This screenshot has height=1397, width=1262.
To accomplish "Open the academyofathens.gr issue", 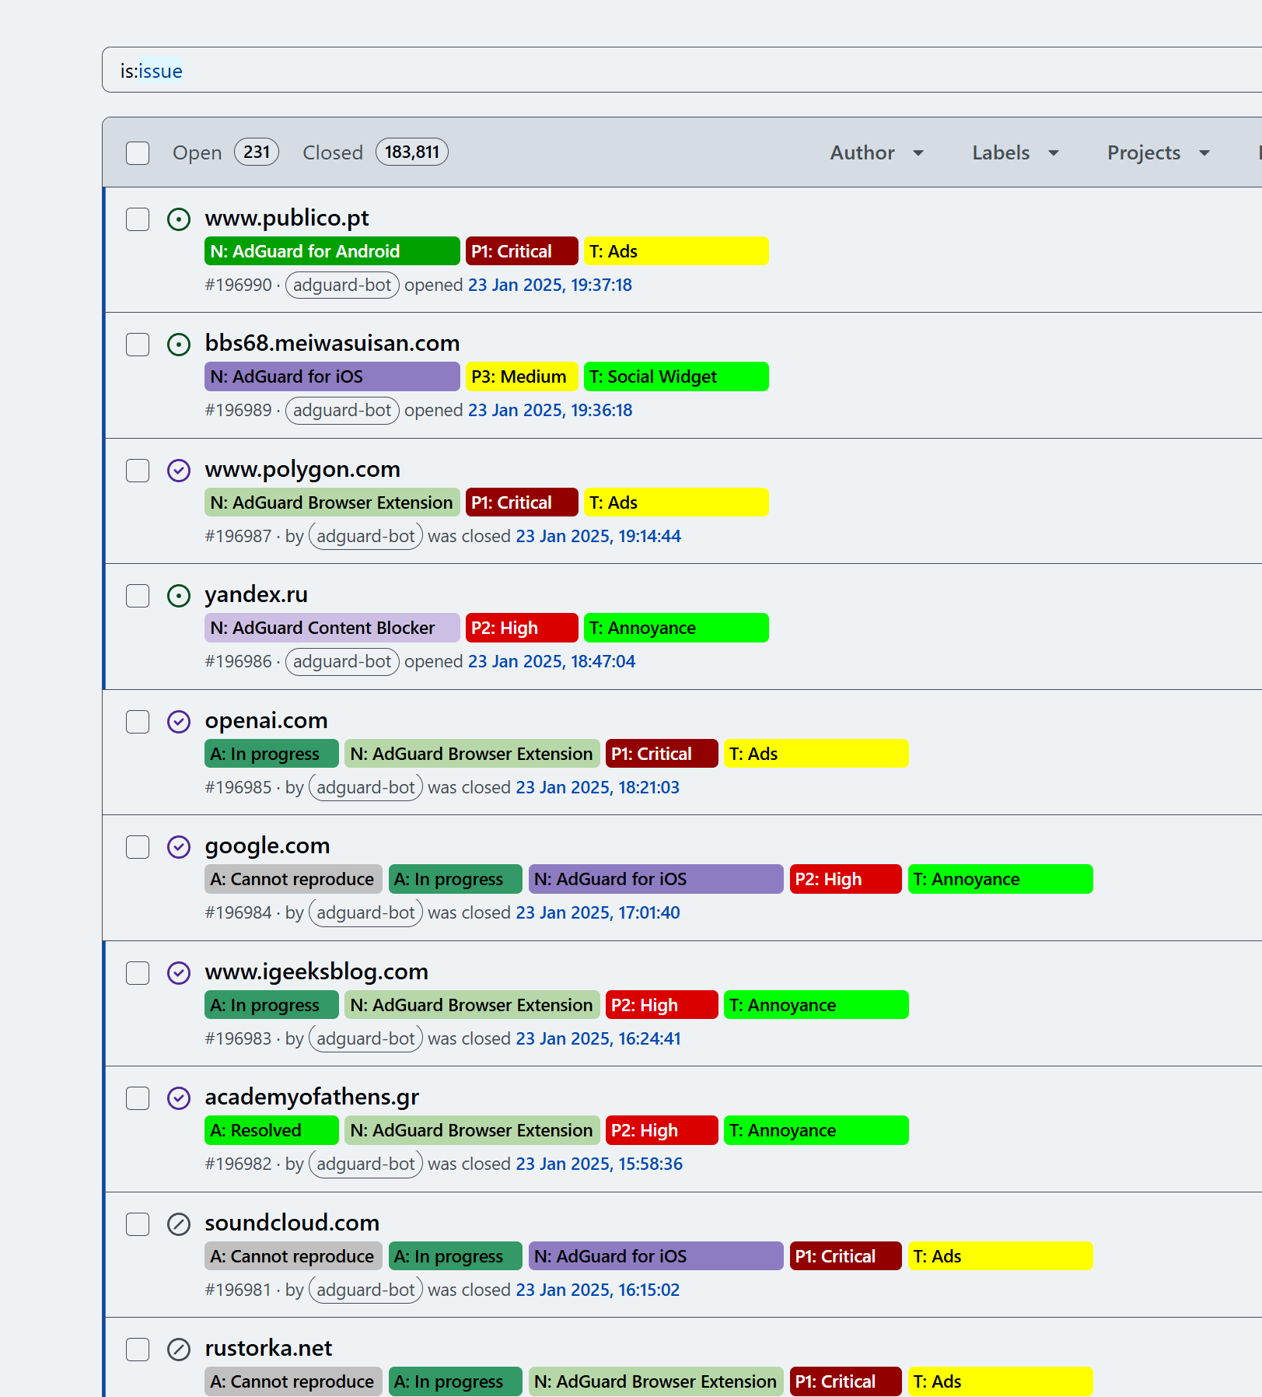I will [312, 1097].
